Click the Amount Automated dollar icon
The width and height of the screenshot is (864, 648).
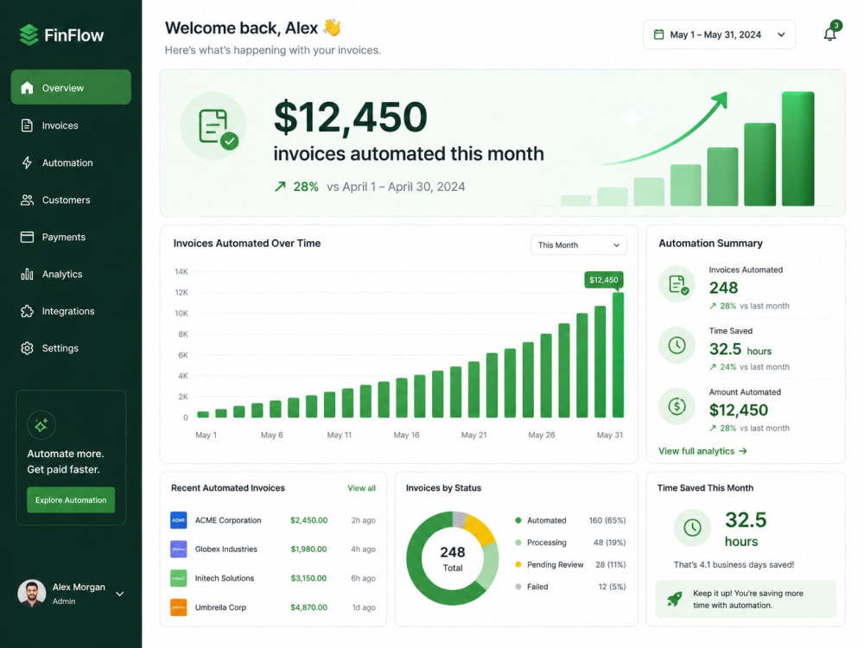[x=677, y=407]
